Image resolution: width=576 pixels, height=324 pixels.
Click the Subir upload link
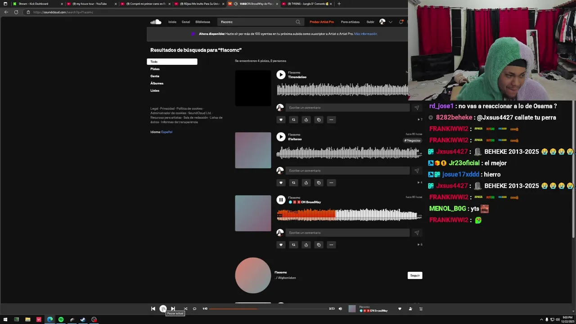click(x=370, y=22)
